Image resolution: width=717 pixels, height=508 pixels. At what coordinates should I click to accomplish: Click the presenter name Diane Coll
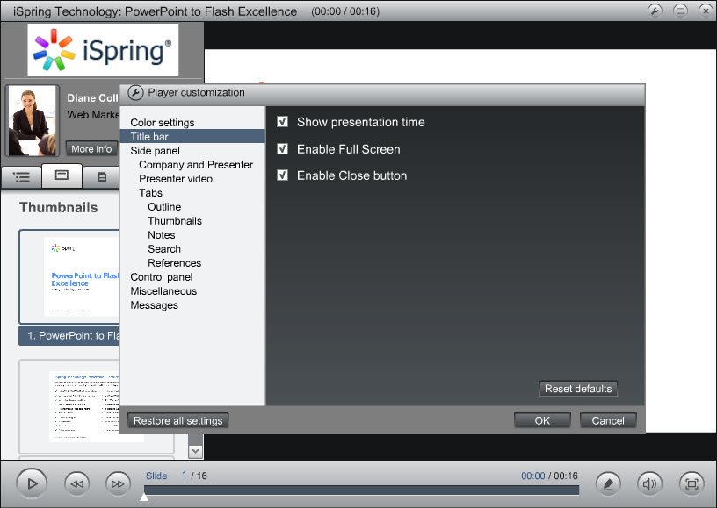coord(92,98)
